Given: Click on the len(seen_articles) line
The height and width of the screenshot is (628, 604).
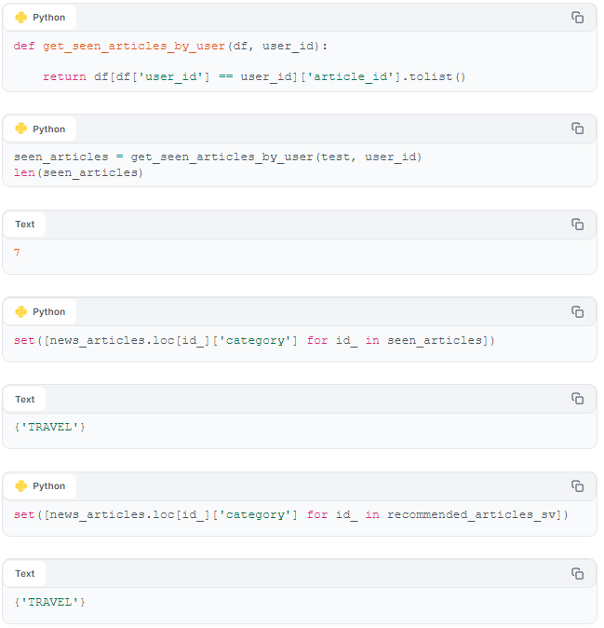Looking at the screenshot, I should tap(78, 172).
